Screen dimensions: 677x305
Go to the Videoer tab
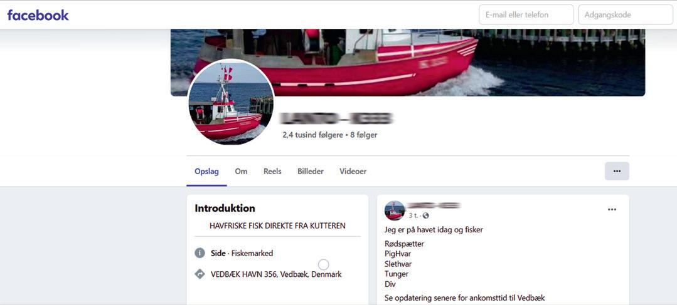click(x=353, y=172)
